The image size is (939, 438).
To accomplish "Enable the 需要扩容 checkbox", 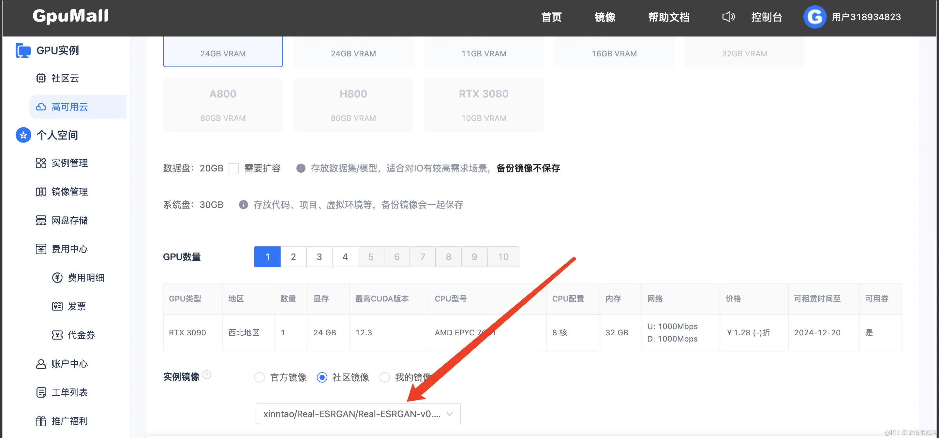I will [234, 168].
